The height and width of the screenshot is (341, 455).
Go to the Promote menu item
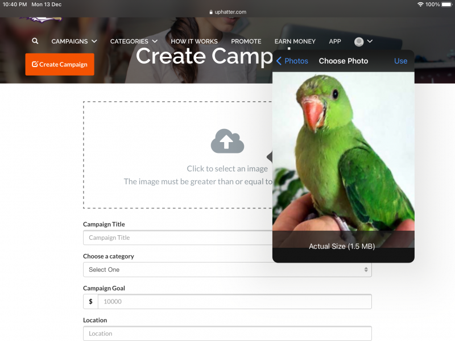[x=246, y=41]
